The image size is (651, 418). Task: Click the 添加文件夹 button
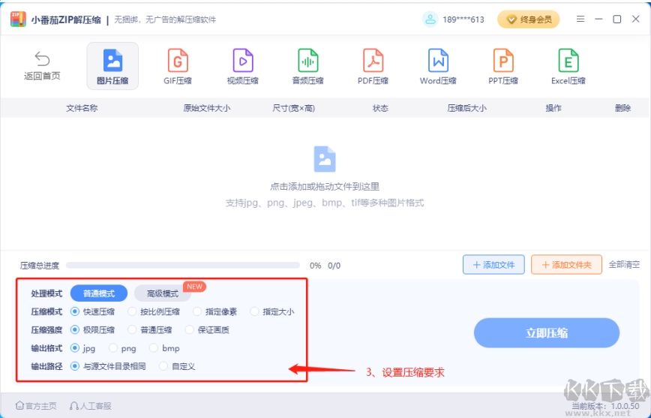click(566, 265)
